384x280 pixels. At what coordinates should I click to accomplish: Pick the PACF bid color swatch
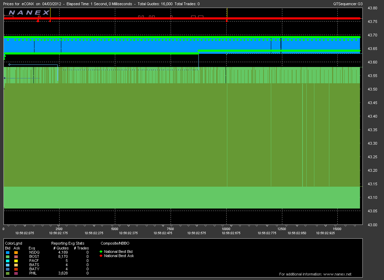8,261
